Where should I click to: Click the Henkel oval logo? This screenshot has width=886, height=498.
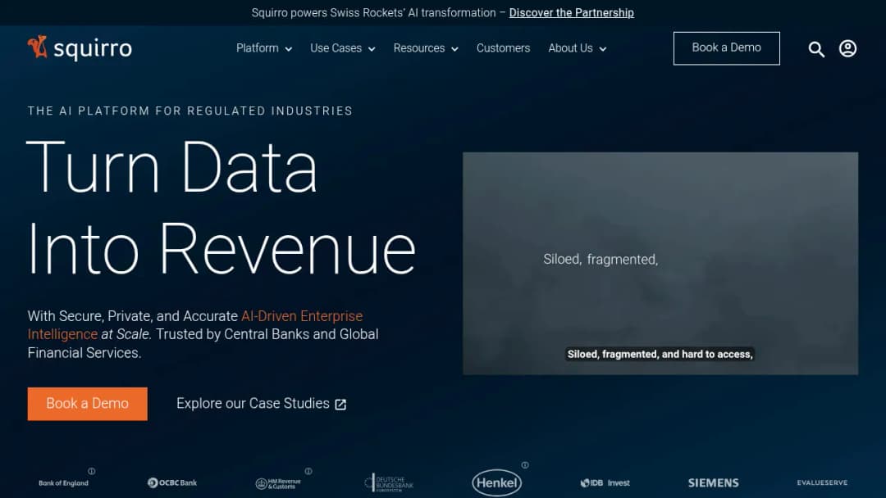click(x=496, y=482)
